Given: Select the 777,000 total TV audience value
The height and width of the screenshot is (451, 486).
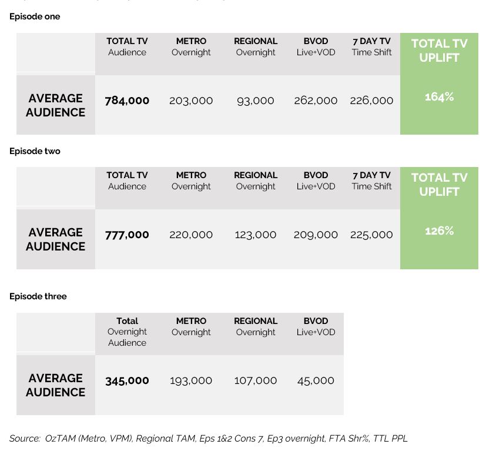Looking at the screenshot, I should point(127,235).
